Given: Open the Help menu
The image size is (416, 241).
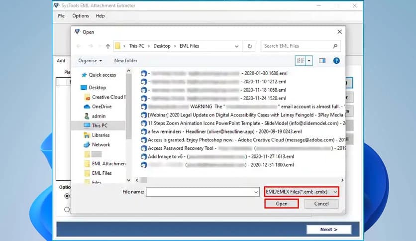Looking at the screenshot, I should (x=100, y=16).
